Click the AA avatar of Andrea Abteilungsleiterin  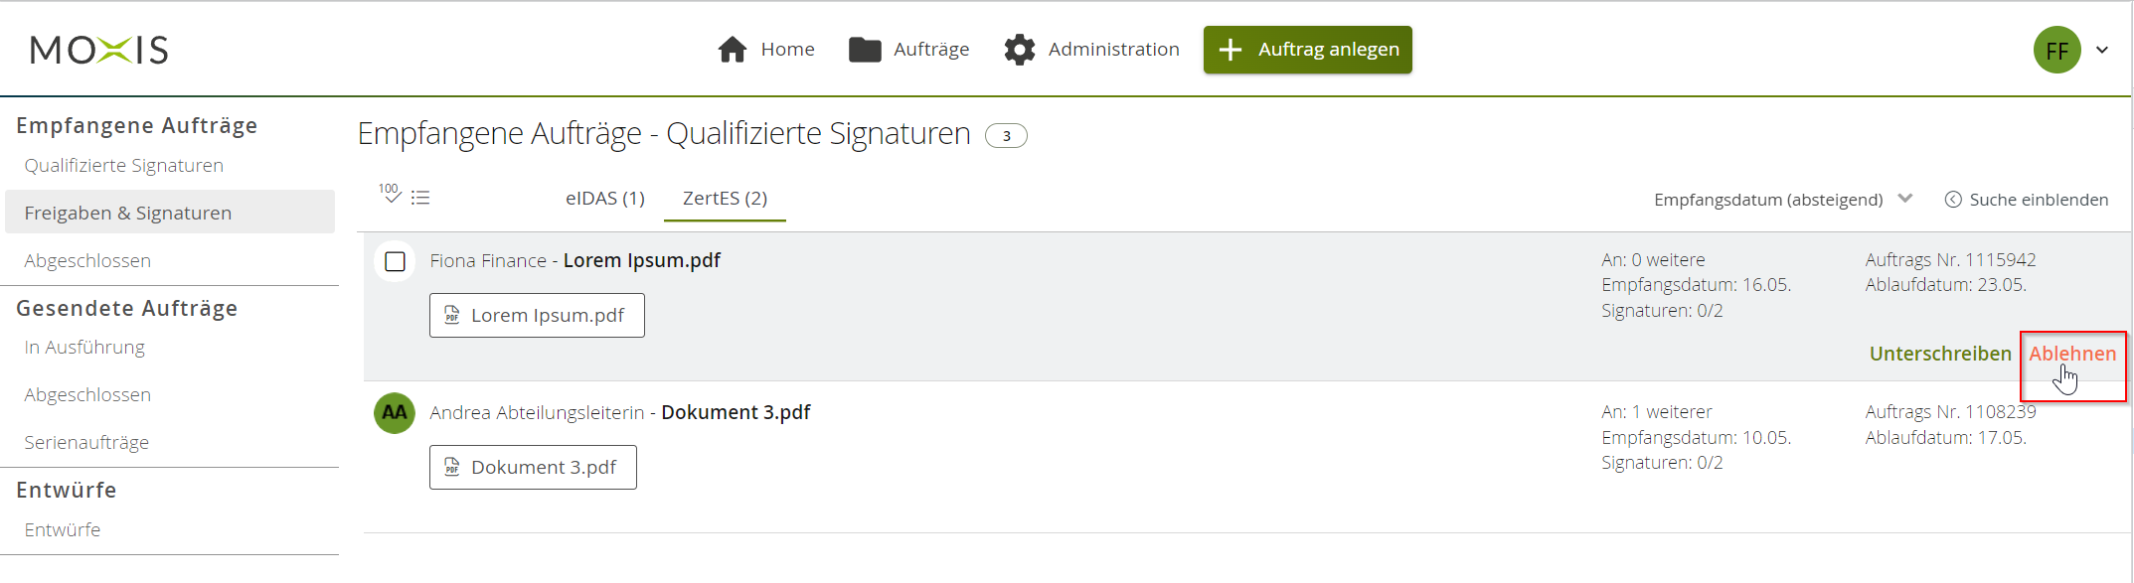click(395, 413)
